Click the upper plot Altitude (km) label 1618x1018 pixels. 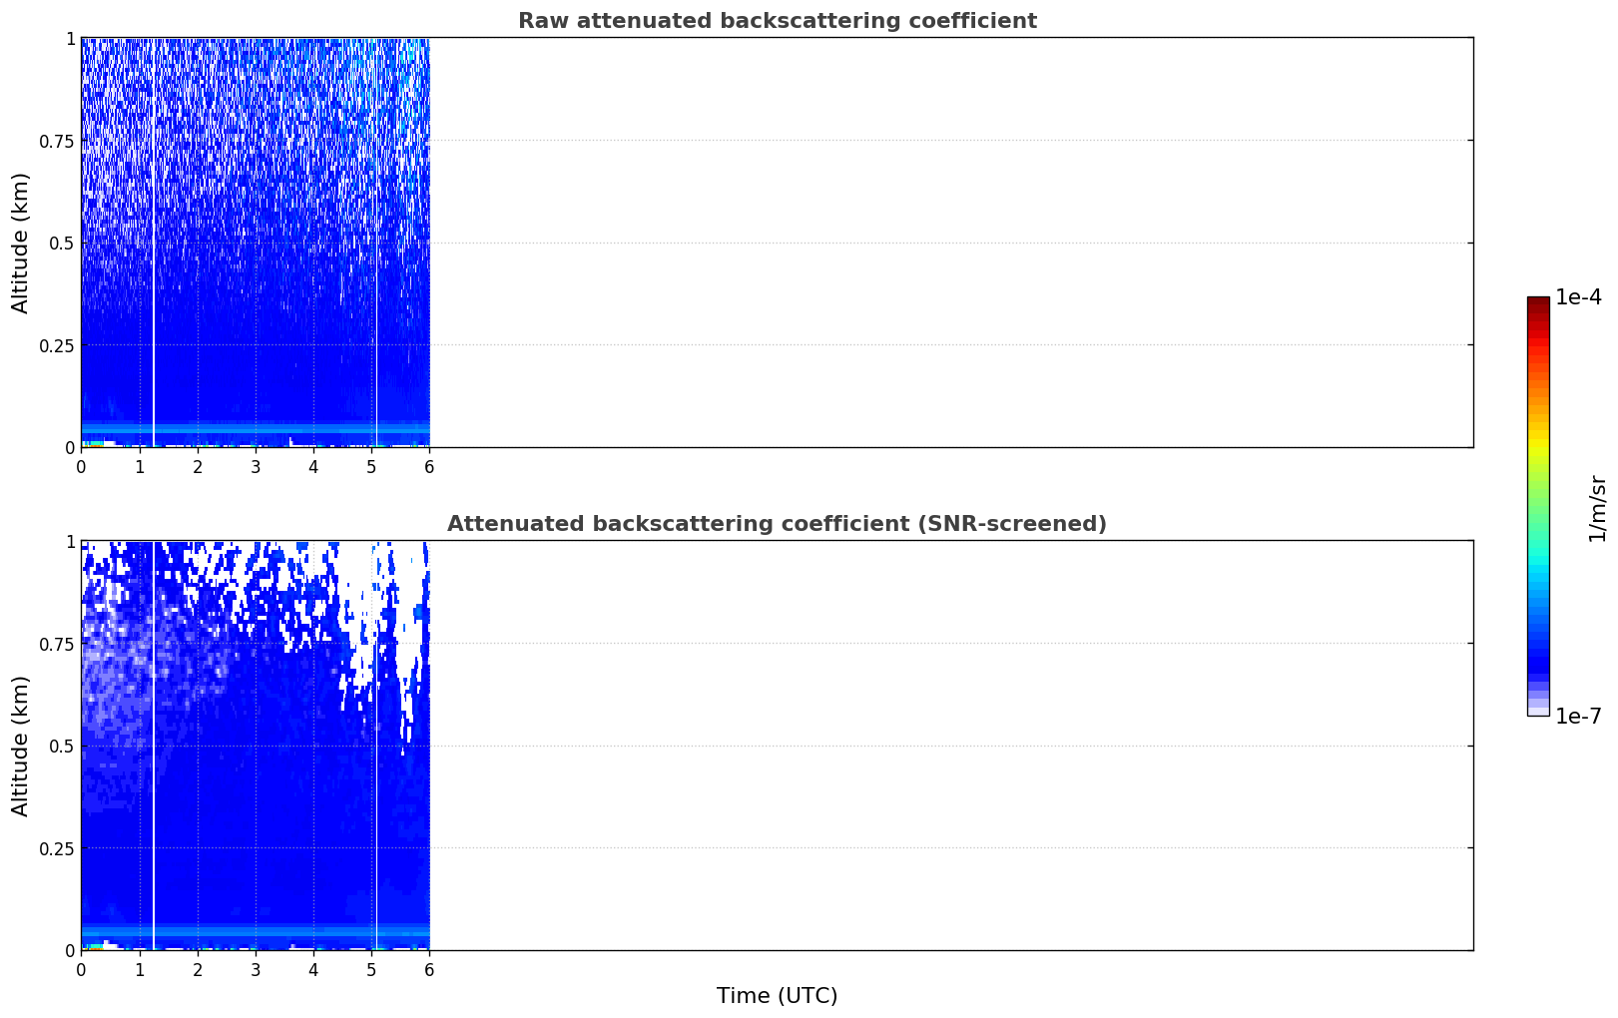pos(21,243)
